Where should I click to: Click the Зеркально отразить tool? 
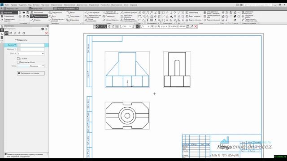click(126, 16)
